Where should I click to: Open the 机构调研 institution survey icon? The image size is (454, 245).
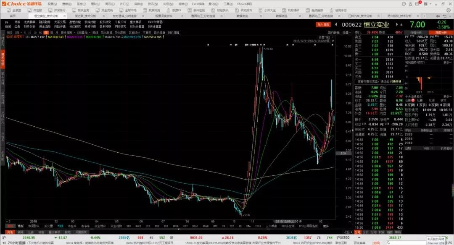click(284, 10)
